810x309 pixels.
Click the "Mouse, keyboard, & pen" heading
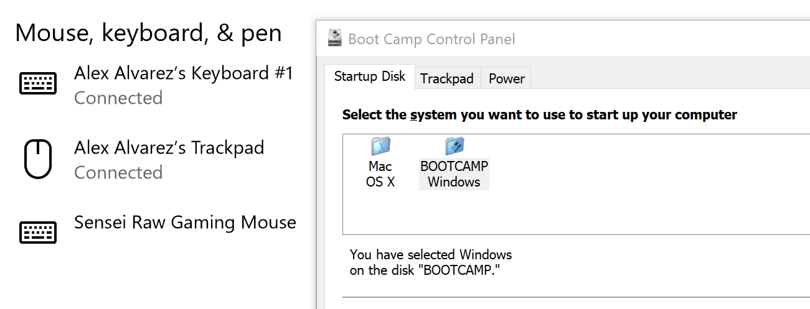148,33
